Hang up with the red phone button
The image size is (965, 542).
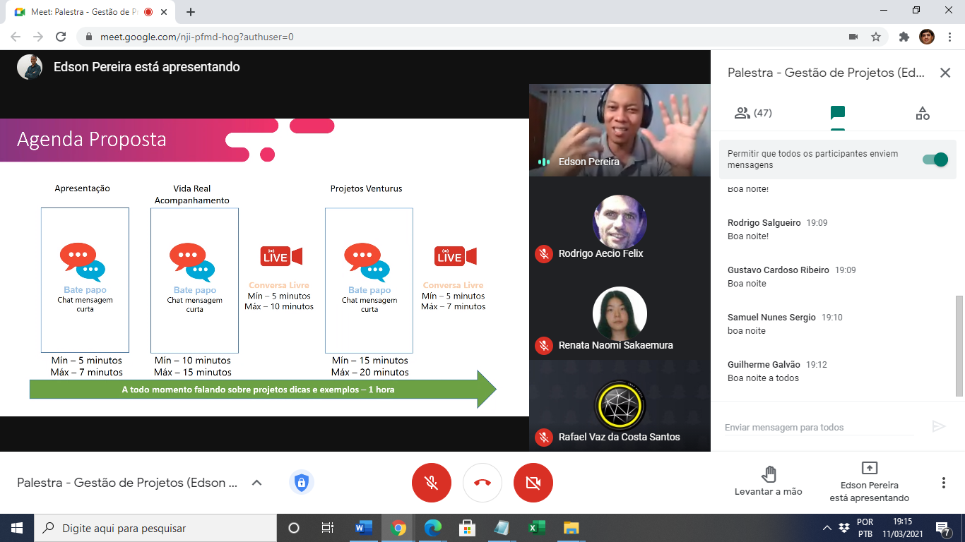pos(482,483)
